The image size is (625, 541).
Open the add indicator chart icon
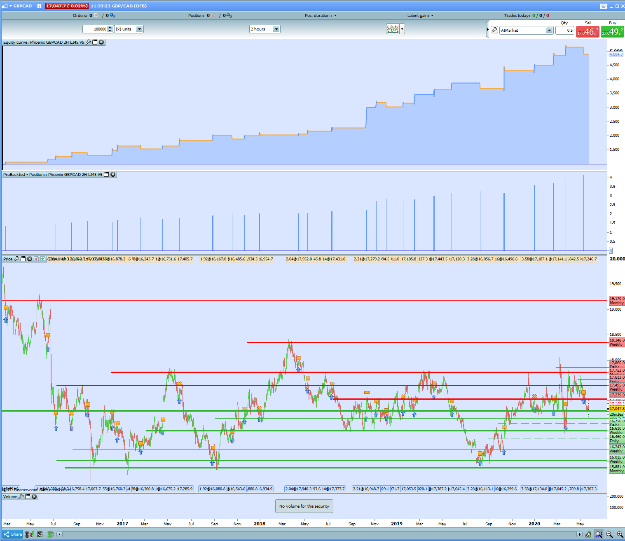coord(393,29)
